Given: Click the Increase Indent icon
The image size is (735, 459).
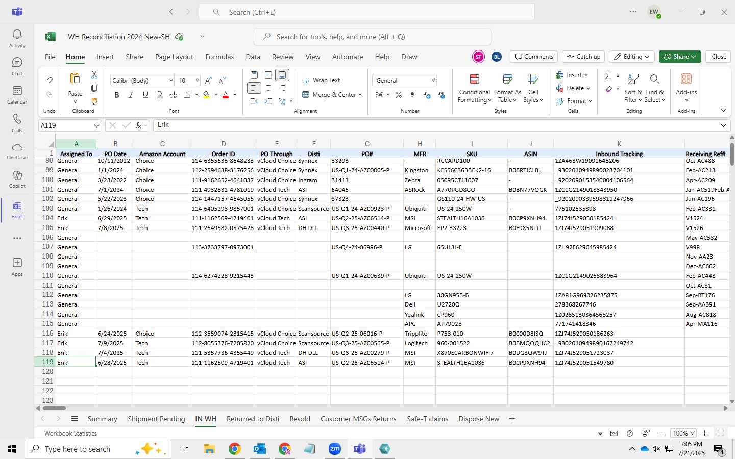Looking at the screenshot, I should point(268,101).
